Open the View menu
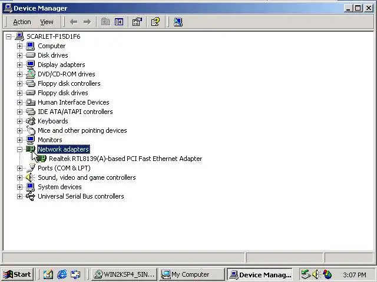Image resolution: width=377 pixels, height=282 pixels. pos(47,22)
